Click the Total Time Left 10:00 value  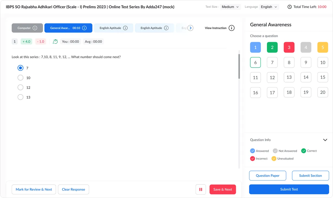tap(322, 7)
